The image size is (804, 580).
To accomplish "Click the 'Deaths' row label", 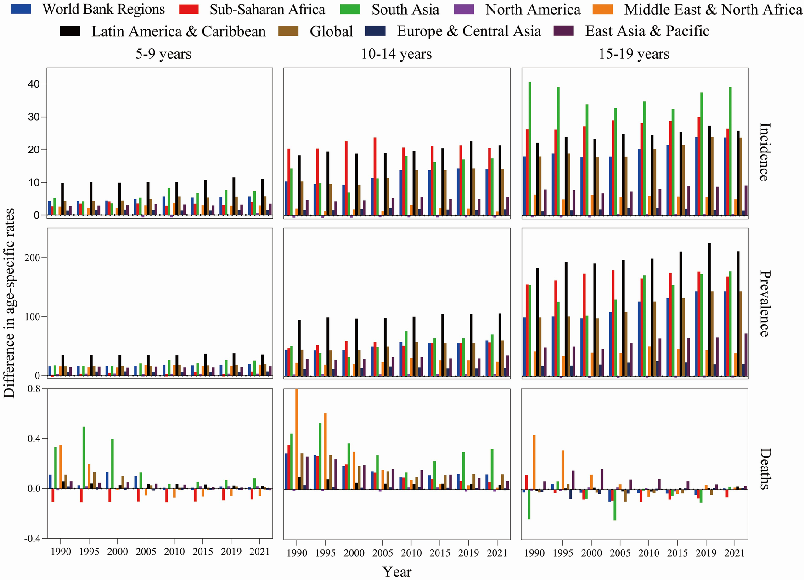I will tap(764, 468).
